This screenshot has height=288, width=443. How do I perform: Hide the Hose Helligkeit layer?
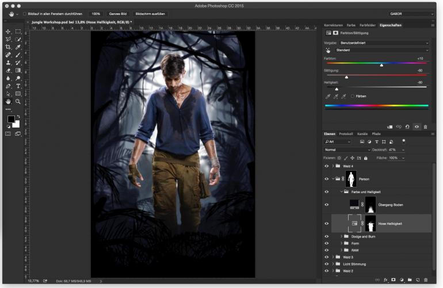(x=327, y=224)
